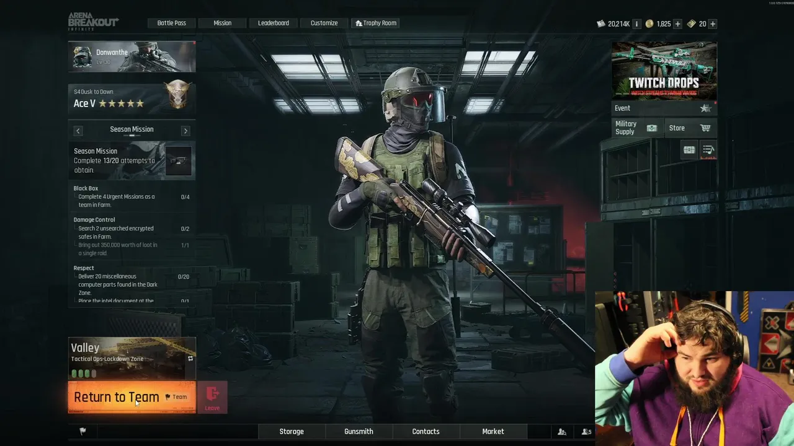This screenshot has width=794, height=446.
Task: Click the cash info button beside 20,214K
Action: 636,24
